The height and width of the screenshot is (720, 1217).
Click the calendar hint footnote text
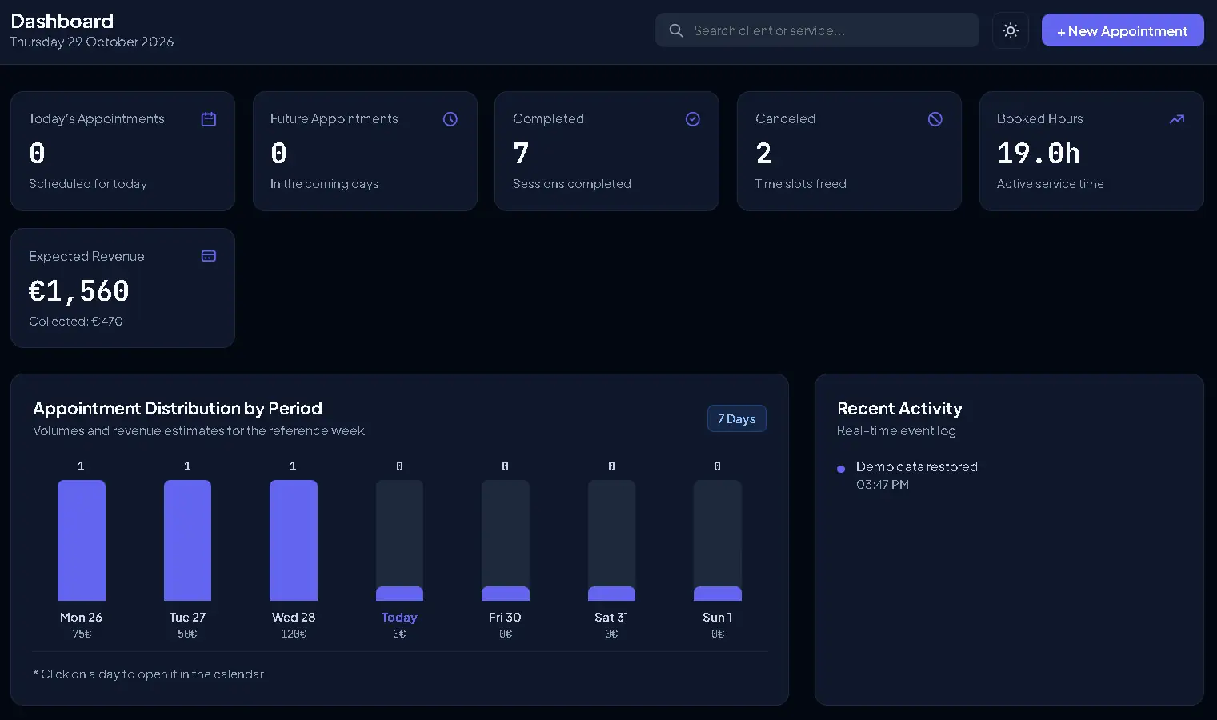[148, 674]
